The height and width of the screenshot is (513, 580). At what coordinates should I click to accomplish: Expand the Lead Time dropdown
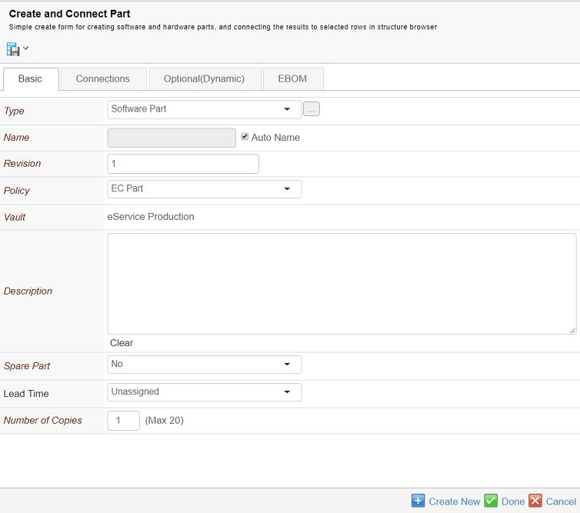[x=204, y=392]
